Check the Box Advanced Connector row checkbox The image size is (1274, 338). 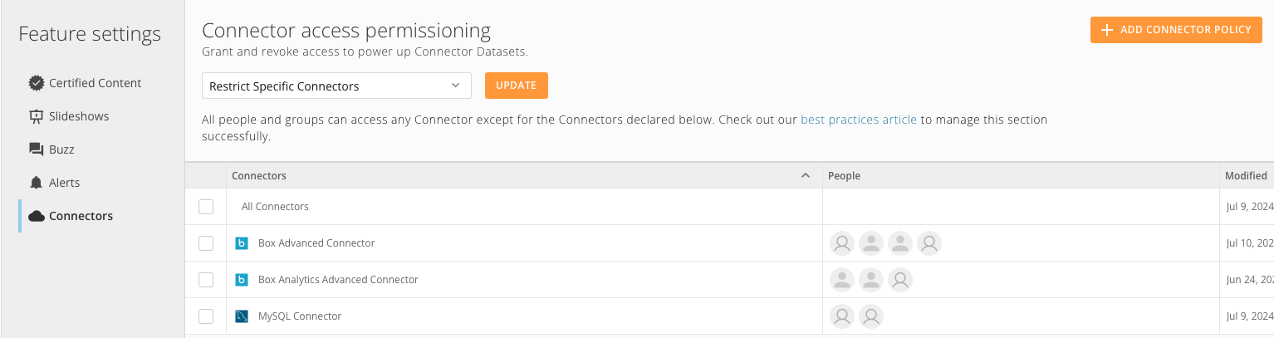(x=206, y=243)
